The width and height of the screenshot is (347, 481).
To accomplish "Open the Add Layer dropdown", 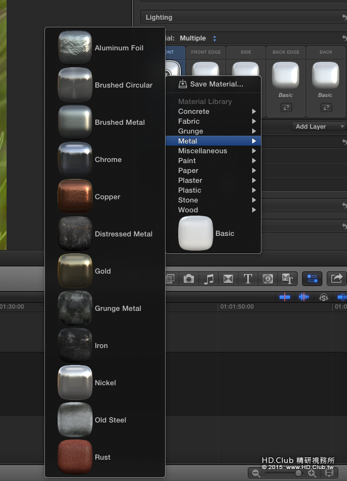I will tap(318, 126).
